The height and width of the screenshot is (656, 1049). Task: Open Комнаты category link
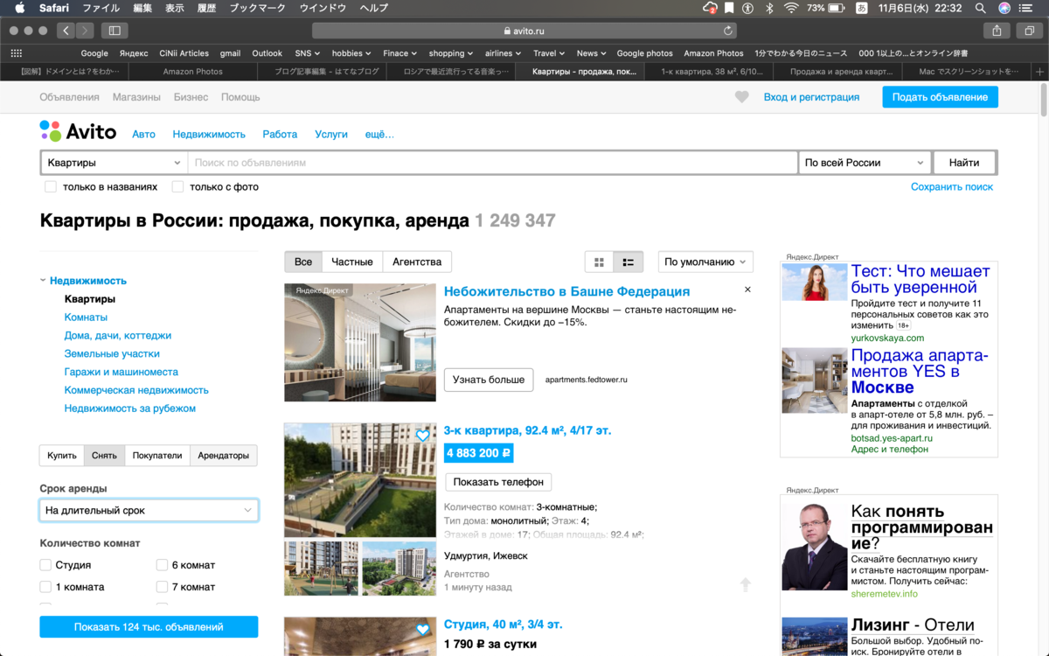(x=86, y=317)
